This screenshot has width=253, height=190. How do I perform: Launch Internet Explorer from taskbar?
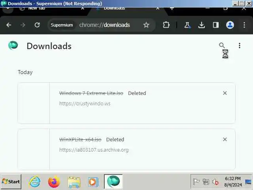coord(35,182)
